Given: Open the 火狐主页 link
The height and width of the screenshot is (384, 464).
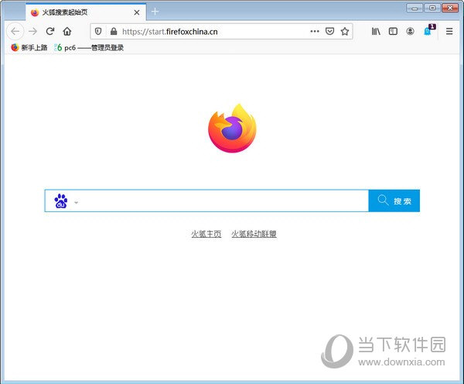Looking at the screenshot, I should [206, 234].
